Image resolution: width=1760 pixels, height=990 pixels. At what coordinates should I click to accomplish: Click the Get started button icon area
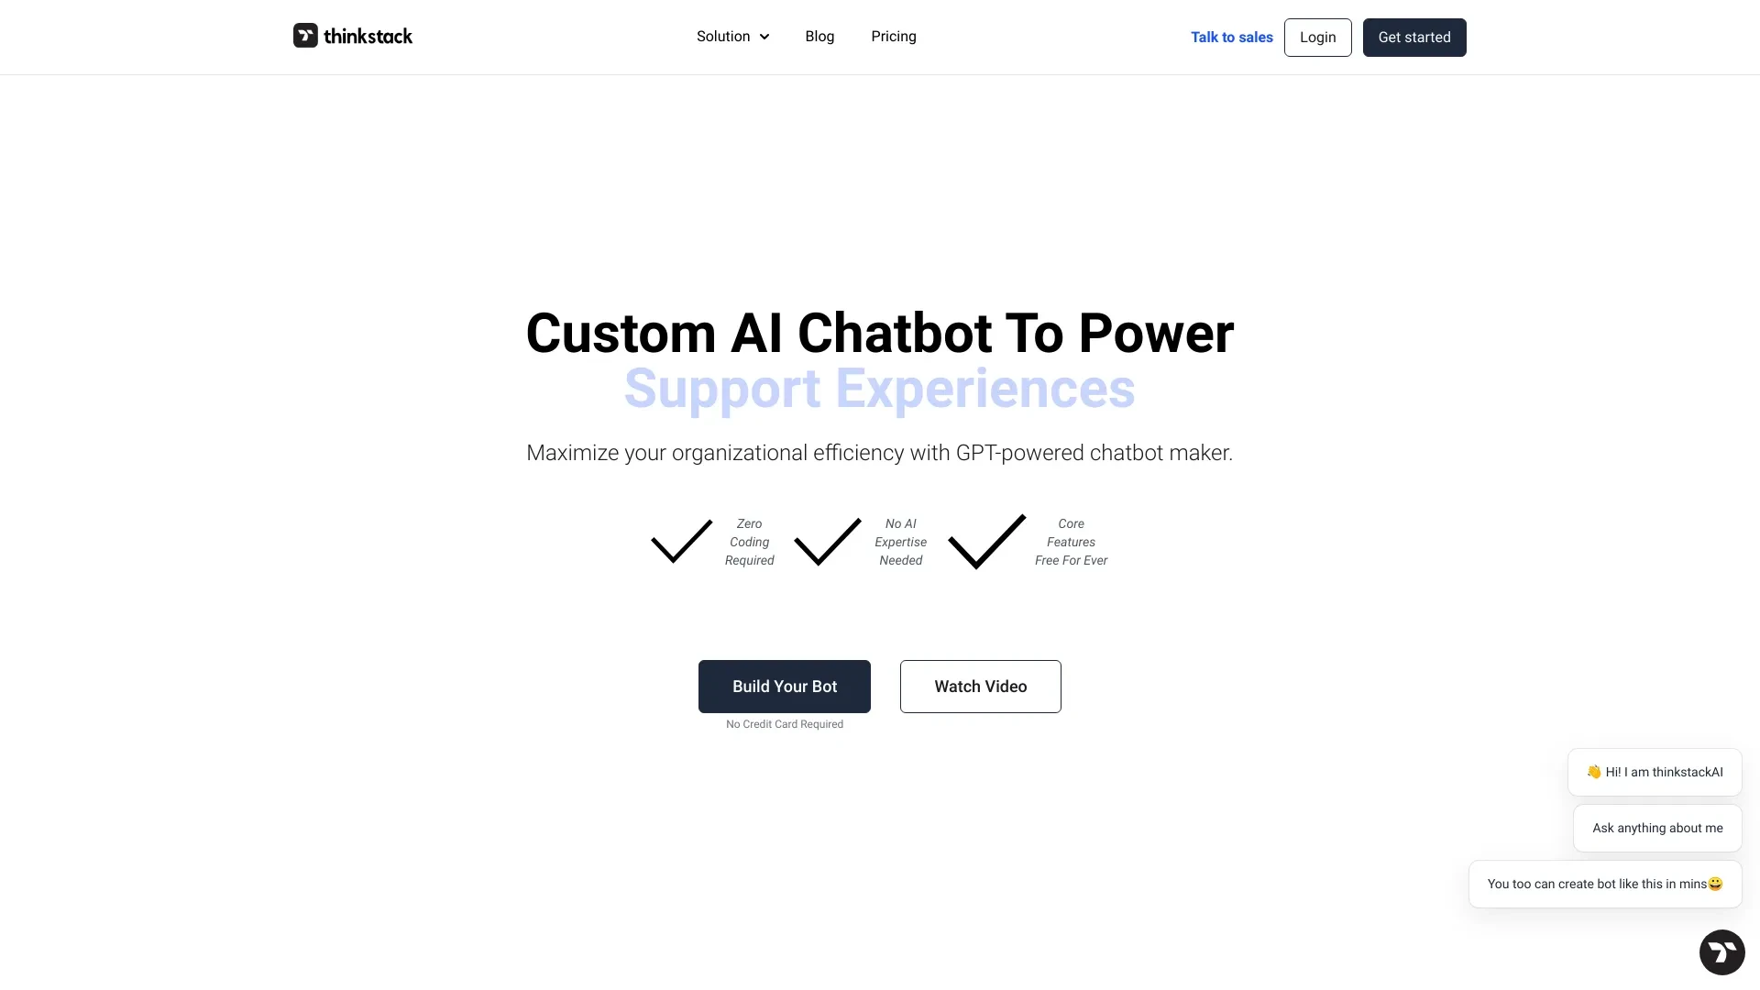coord(1414,37)
